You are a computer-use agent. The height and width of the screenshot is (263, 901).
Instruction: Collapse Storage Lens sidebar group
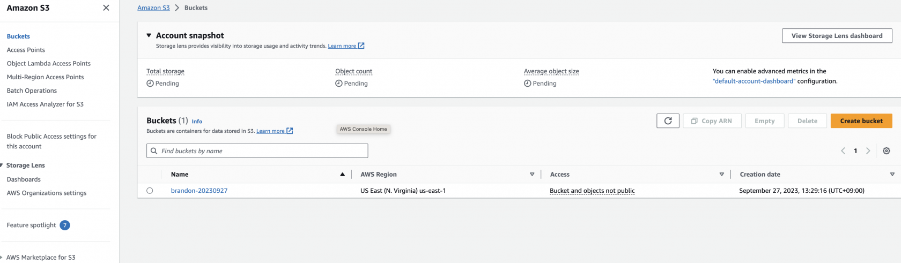(x=2, y=166)
